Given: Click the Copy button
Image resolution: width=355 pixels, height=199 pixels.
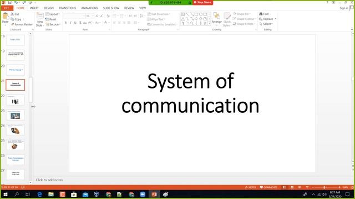Looking at the screenshot, I should [16, 19].
